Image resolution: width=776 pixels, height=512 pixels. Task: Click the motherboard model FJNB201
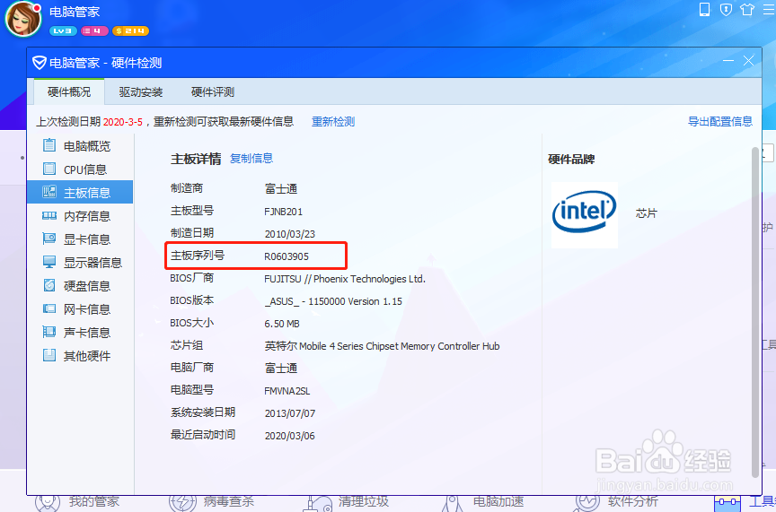coord(284,212)
